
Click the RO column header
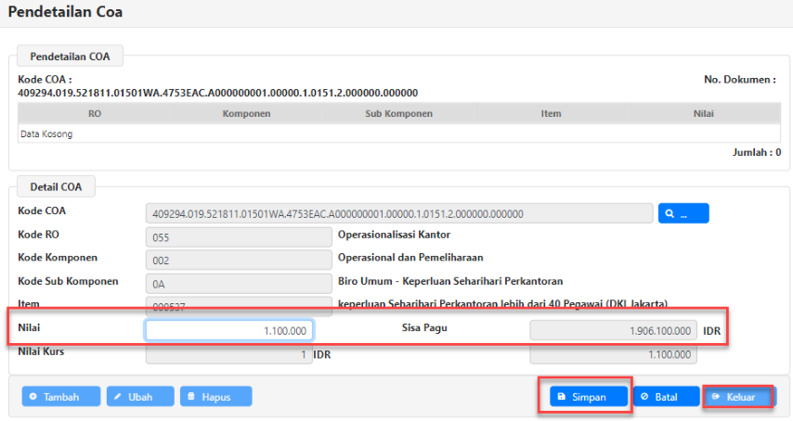pos(94,113)
